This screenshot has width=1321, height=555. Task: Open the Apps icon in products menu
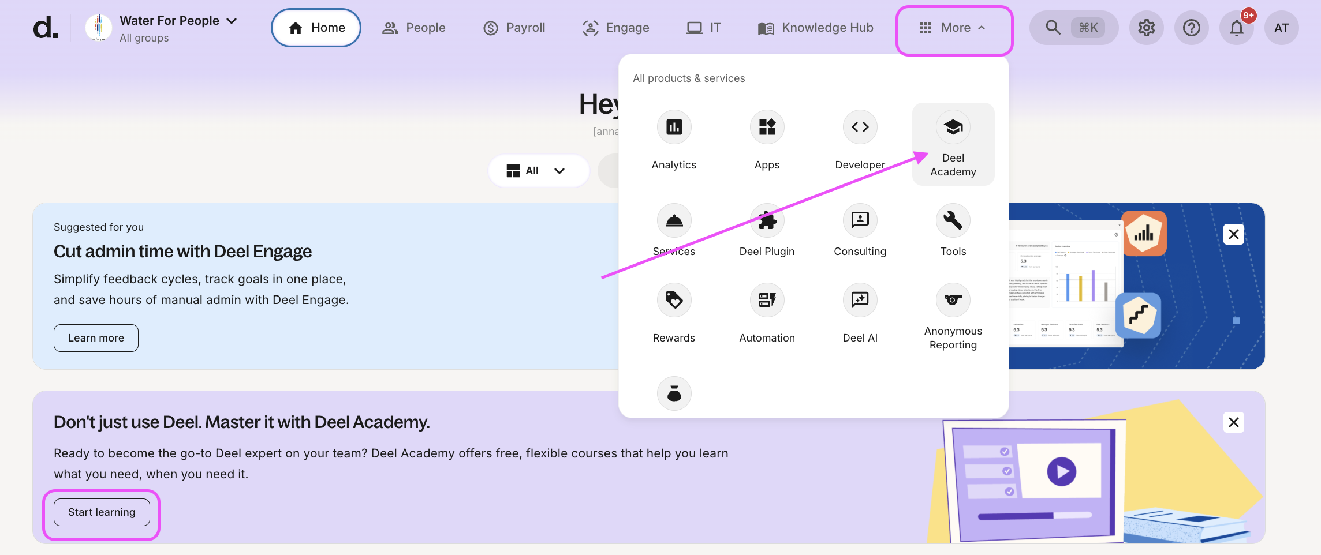point(767,127)
